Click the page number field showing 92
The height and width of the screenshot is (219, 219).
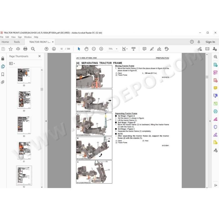point(62,49)
